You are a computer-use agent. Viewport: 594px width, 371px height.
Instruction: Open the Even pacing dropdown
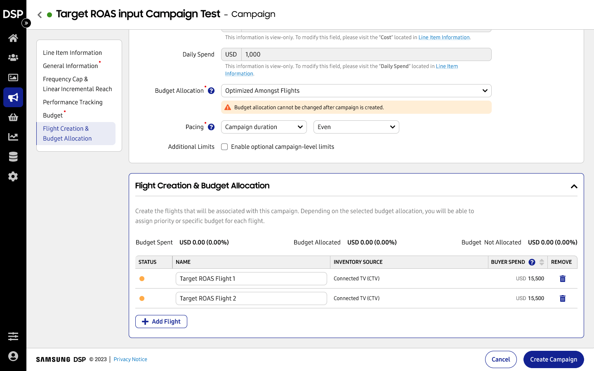(x=356, y=127)
